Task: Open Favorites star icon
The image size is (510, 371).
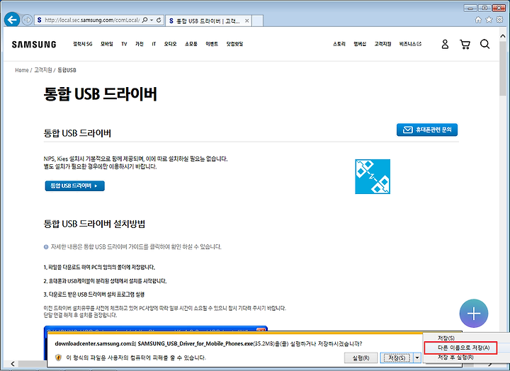Action: click(x=489, y=20)
